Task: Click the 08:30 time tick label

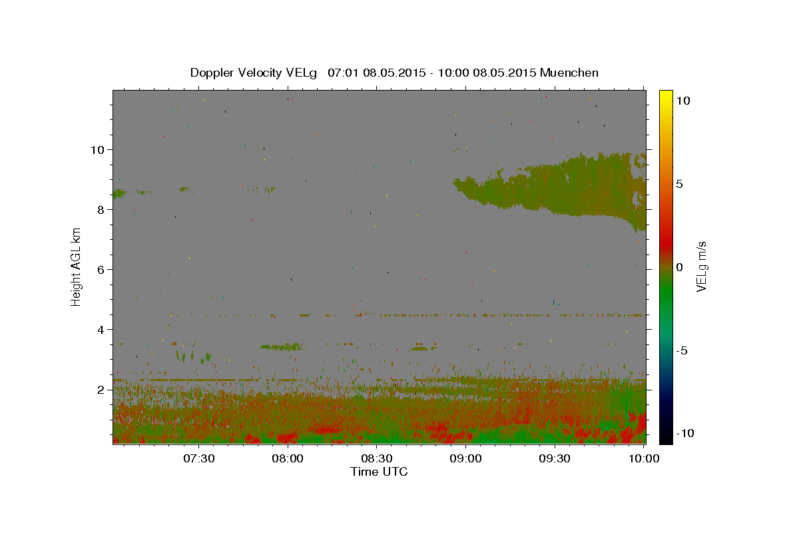Action: tap(377, 458)
